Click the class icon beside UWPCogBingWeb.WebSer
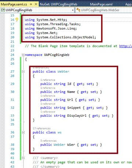The width and height of the screenshot is (132, 168). 78,10
